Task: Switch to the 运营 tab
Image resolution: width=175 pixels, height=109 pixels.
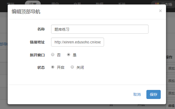Action: click(33, 3)
